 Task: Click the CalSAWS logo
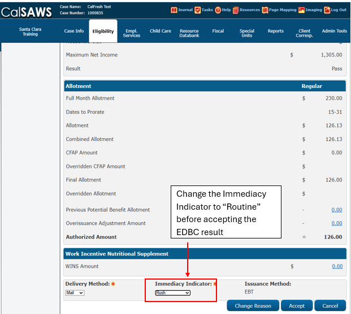point(27,11)
